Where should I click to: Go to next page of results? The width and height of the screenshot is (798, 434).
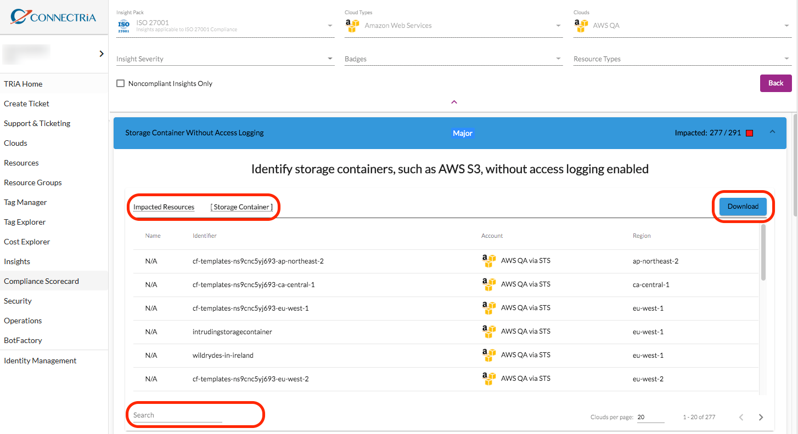tap(761, 418)
